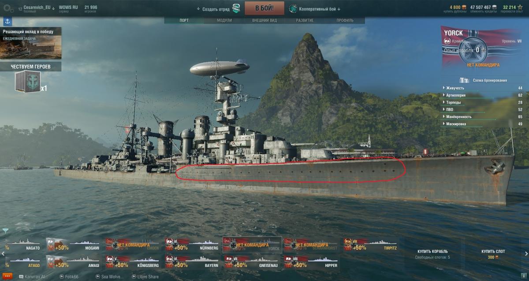This screenshot has width=529, height=281.
Task: Switch to the Внешний вид tab
Action: coord(264,20)
